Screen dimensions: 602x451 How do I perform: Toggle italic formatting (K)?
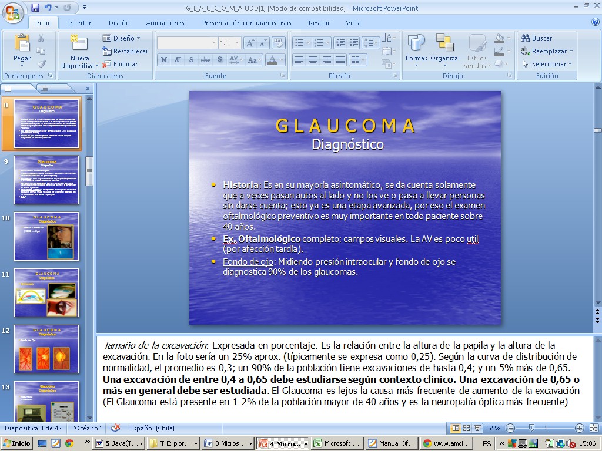(178, 60)
